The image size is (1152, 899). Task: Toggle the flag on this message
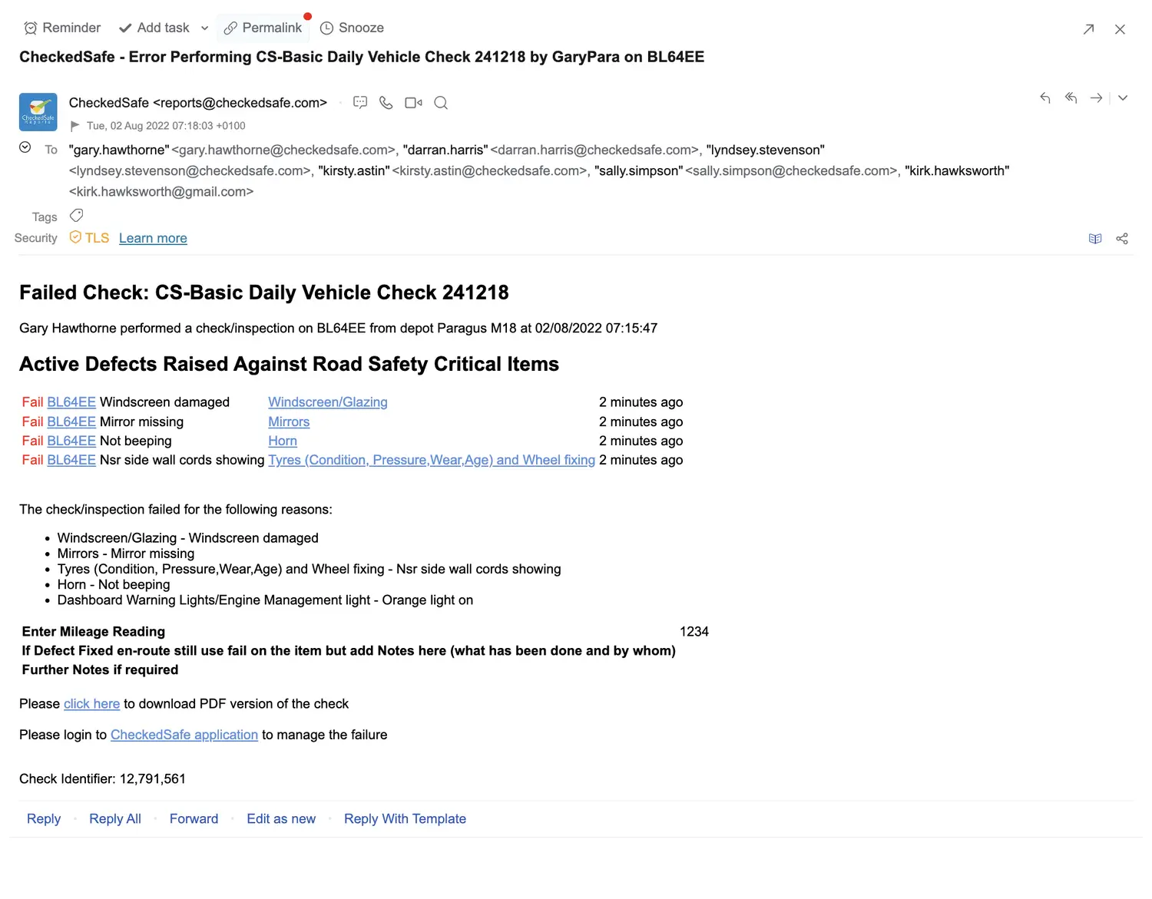(x=75, y=126)
